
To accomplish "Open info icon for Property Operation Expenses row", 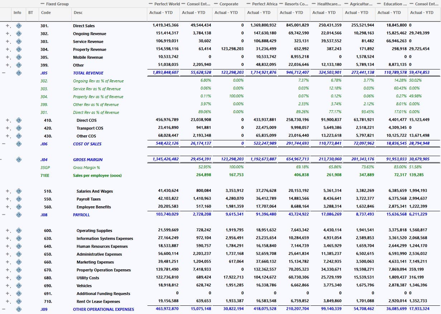I will [x=19, y=270].
